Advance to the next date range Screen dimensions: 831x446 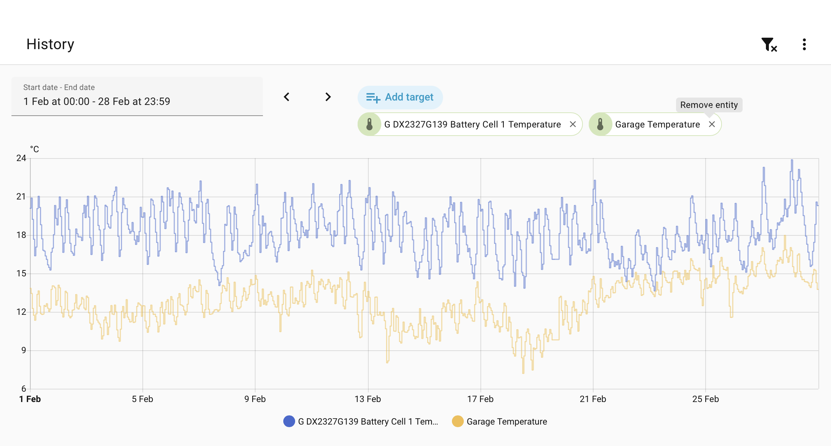pyautogui.click(x=328, y=97)
